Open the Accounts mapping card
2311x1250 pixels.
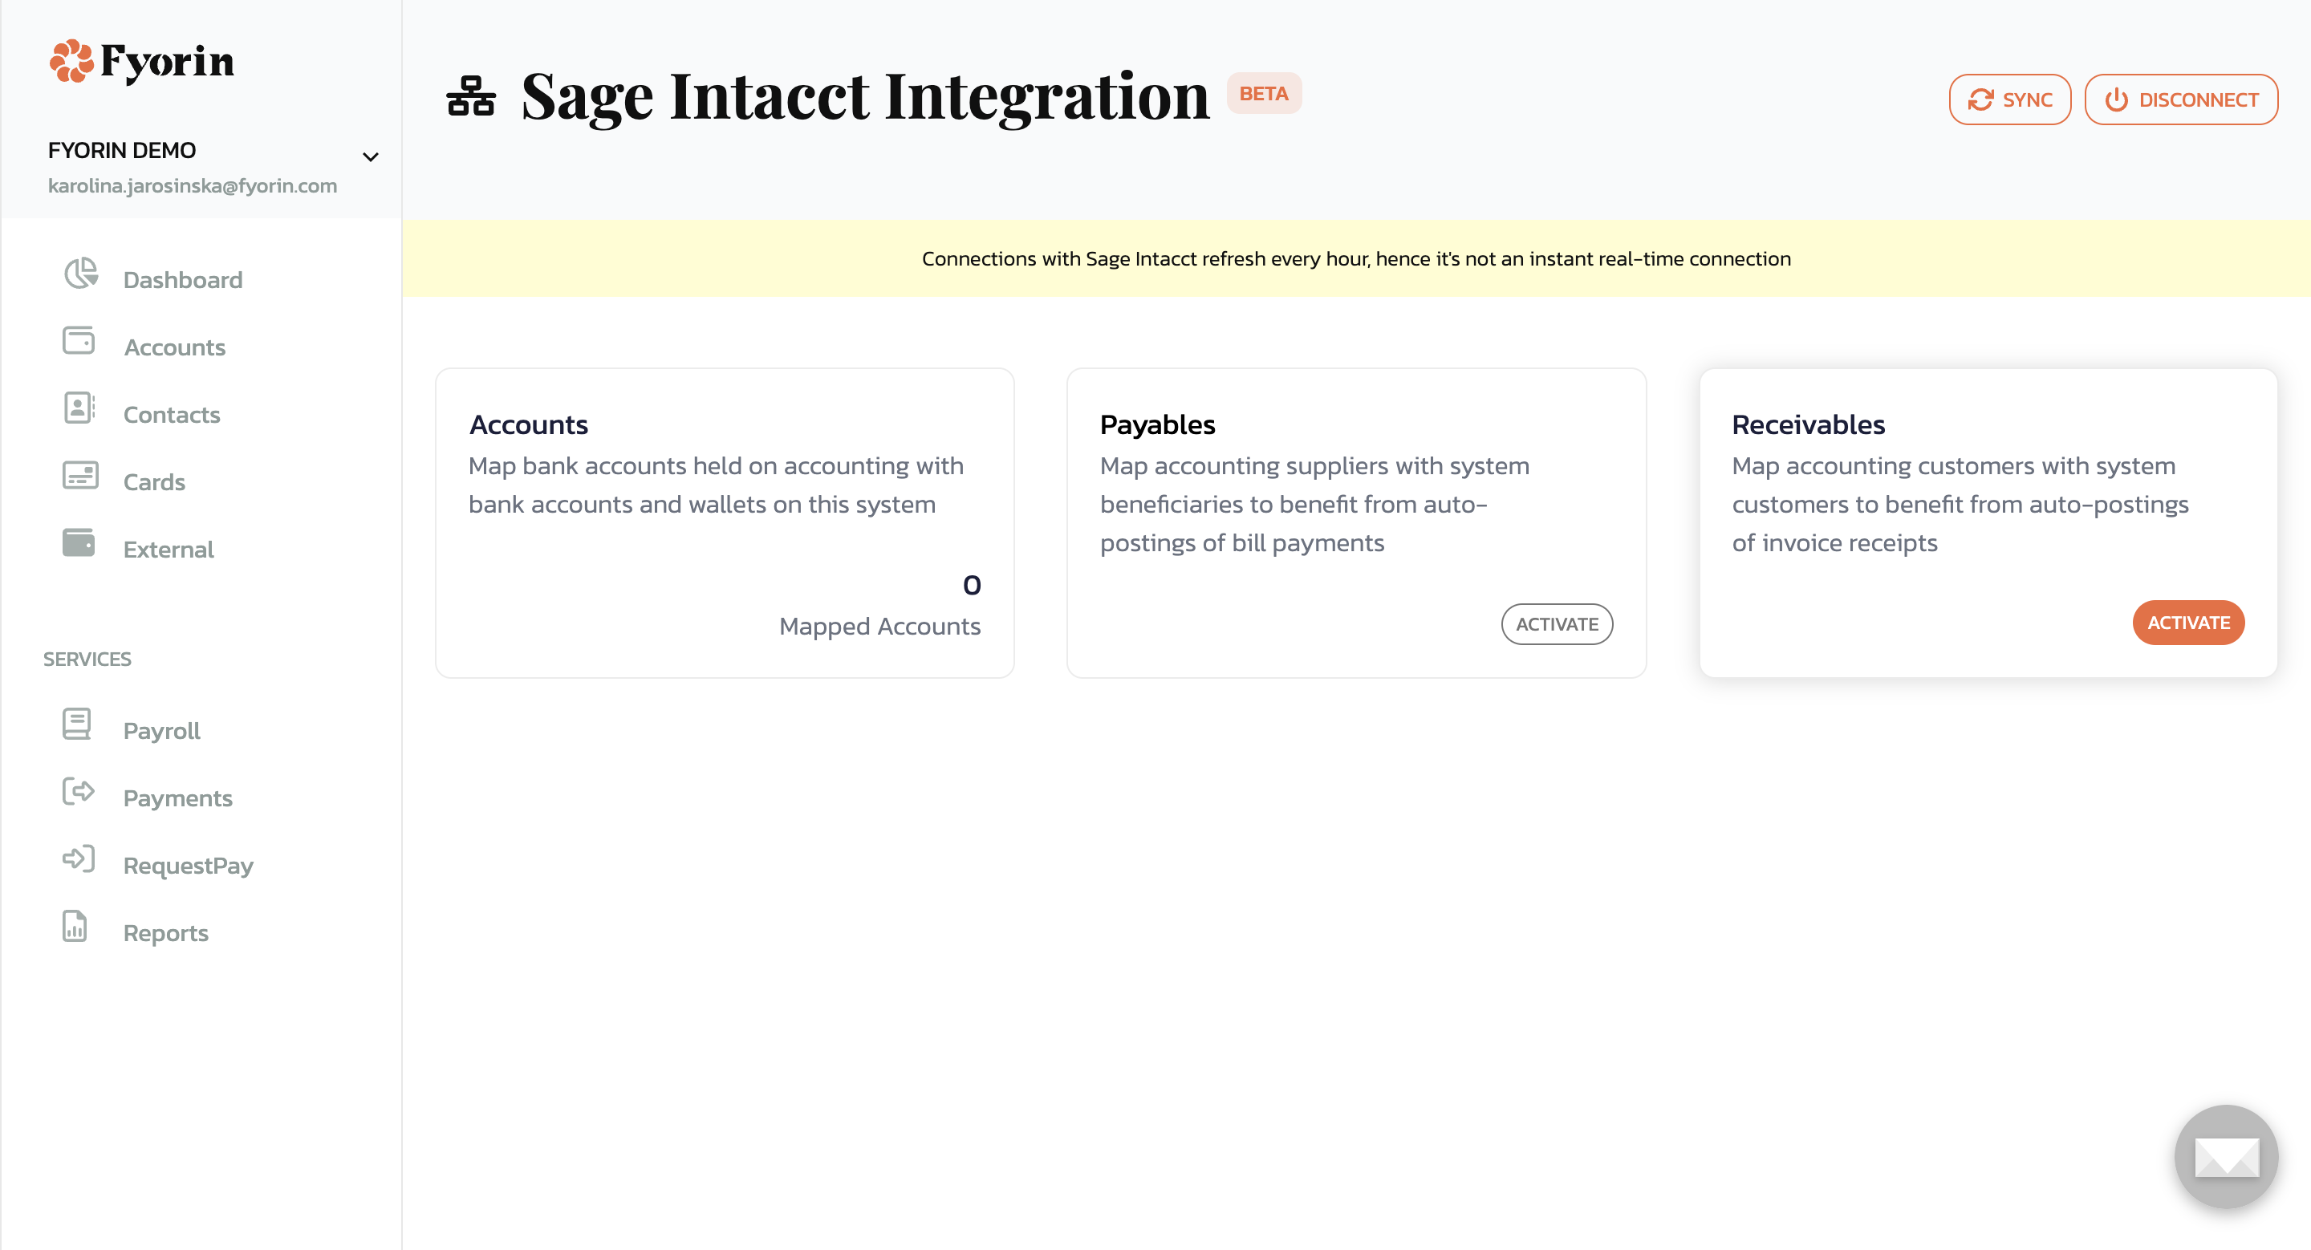[725, 523]
